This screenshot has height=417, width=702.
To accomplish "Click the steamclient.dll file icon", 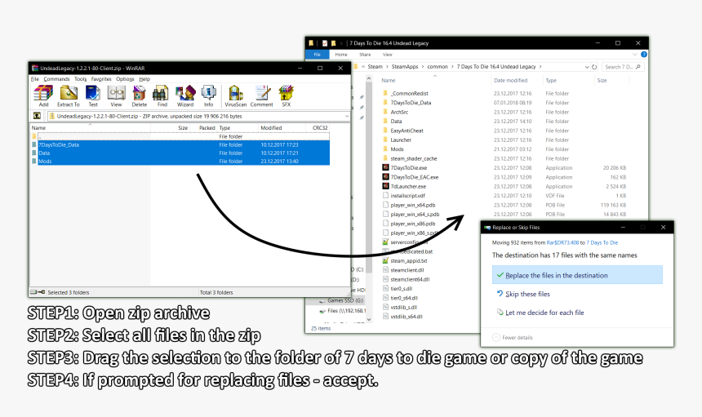I will click(385, 270).
